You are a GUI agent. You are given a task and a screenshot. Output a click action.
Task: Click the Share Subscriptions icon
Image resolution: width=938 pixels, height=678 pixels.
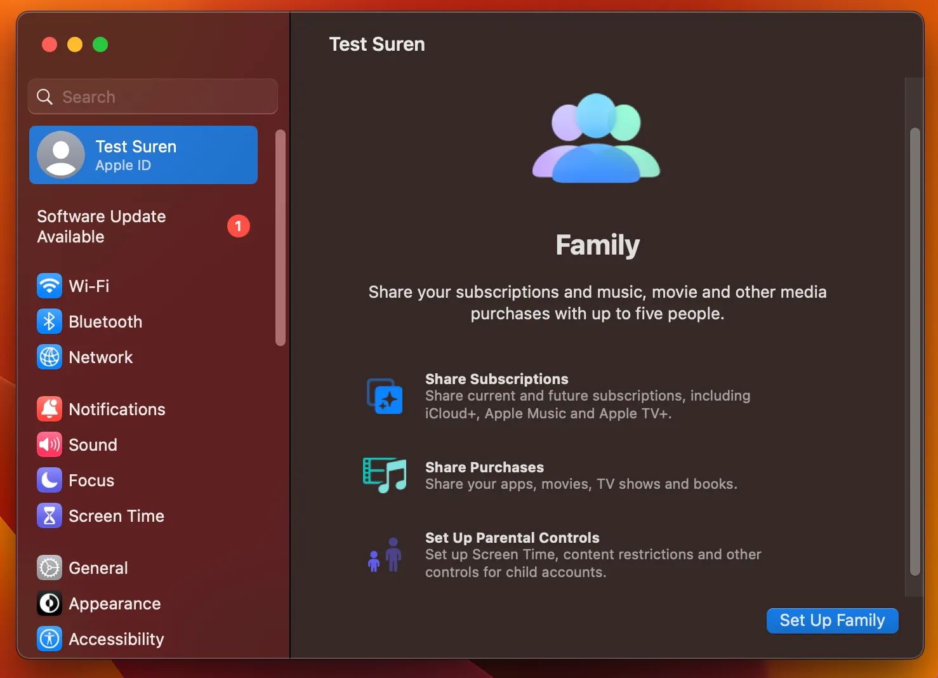tap(385, 396)
